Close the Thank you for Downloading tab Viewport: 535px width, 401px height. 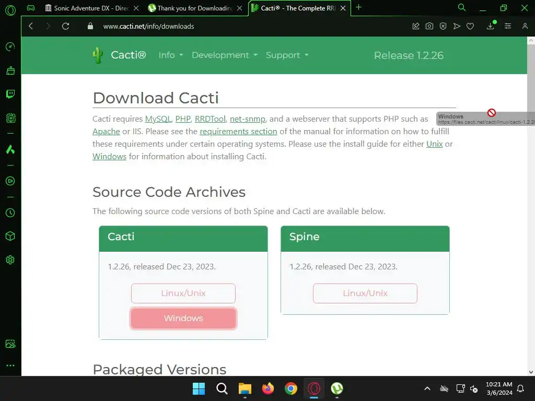239,8
